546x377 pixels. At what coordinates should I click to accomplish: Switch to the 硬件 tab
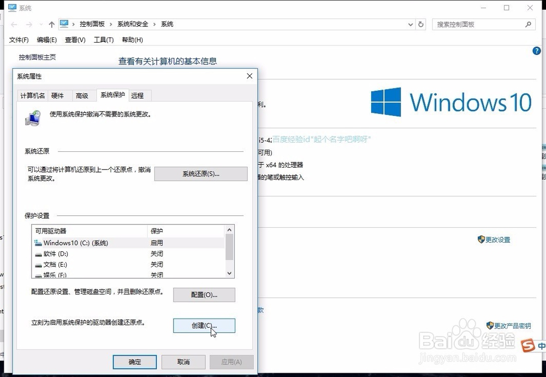[x=59, y=95]
